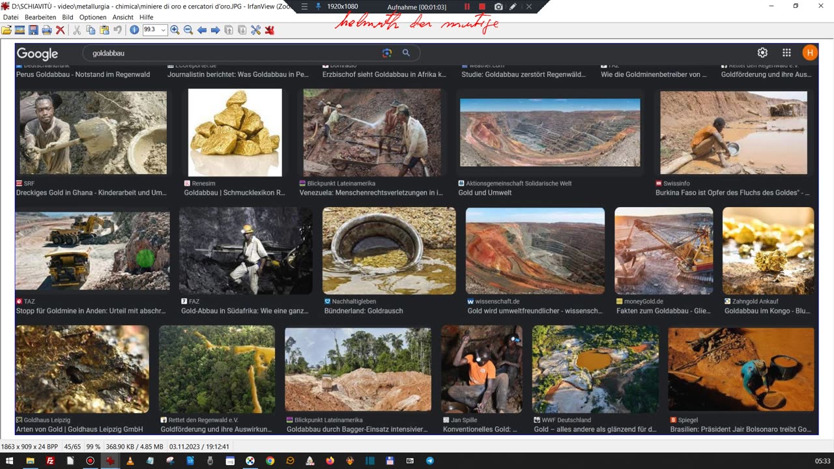The image size is (834, 469).
Task: Click Google Lens camera search icon
Action: point(387,53)
